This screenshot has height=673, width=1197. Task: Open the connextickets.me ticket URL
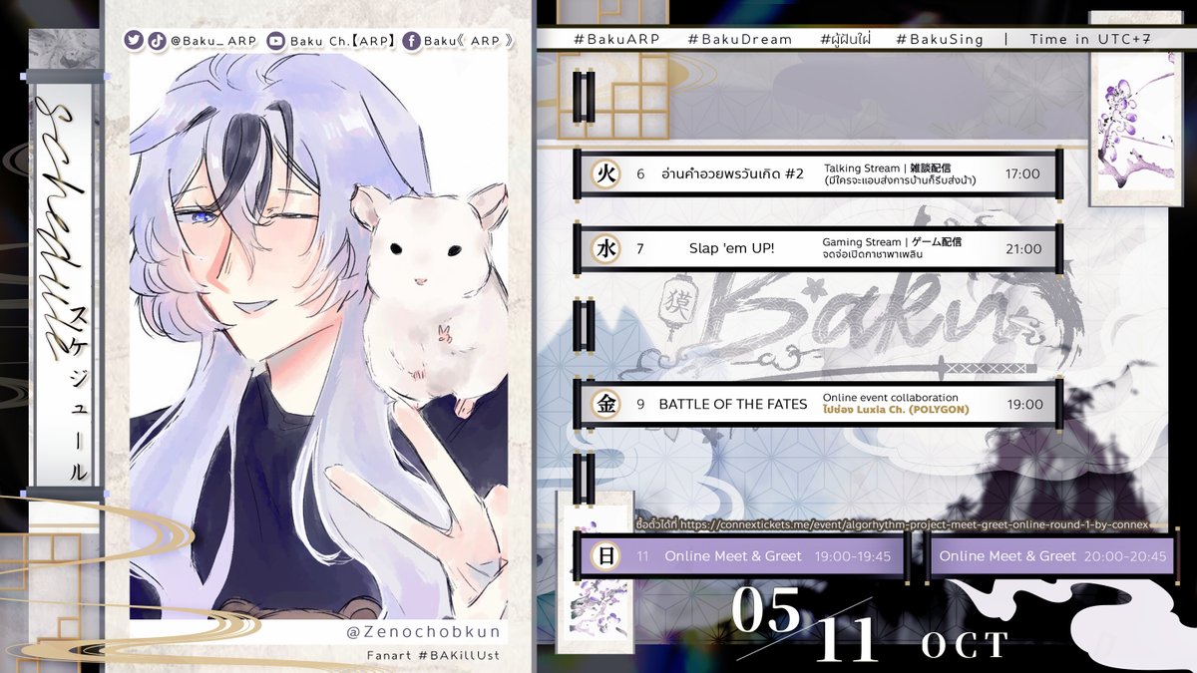(x=915, y=523)
